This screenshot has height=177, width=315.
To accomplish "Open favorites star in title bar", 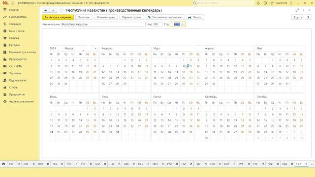I will point(272,3).
